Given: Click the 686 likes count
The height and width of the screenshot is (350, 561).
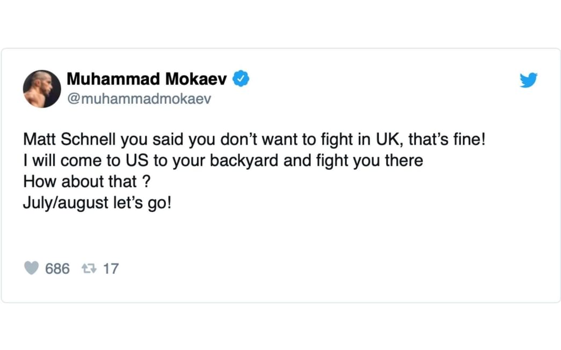Looking at the screenshot, I should pyautogui.click(x=57, y=269).
